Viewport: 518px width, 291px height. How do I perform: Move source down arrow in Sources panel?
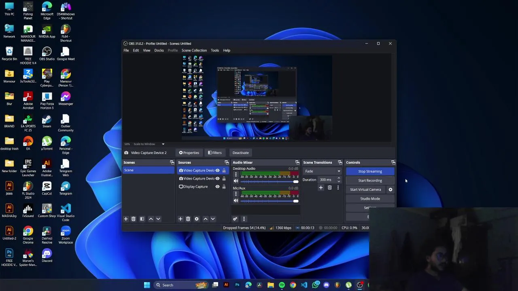213,219
